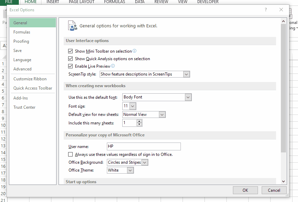This screenshot has height=202, width=298.
Task: Disable the Enable Live Preview checkbox
Action: [x=70, y=66]
